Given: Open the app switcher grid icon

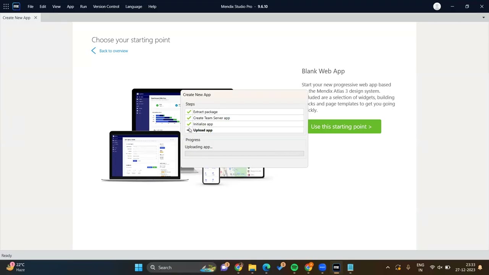Looking at the screenshot, I should (x=6, y=6).
